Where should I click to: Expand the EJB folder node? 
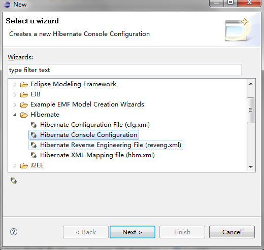pos(15,94)
